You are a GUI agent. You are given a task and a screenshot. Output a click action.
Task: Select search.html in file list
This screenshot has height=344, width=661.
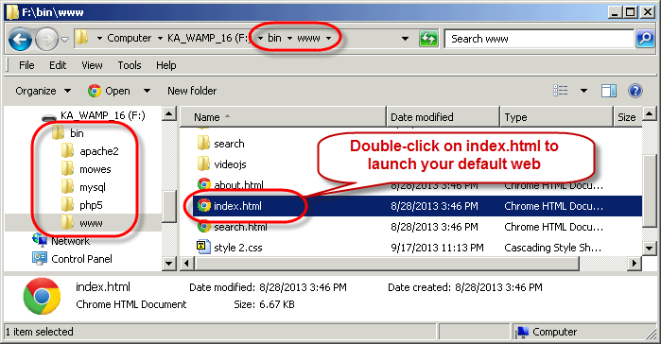click(241, 227)
